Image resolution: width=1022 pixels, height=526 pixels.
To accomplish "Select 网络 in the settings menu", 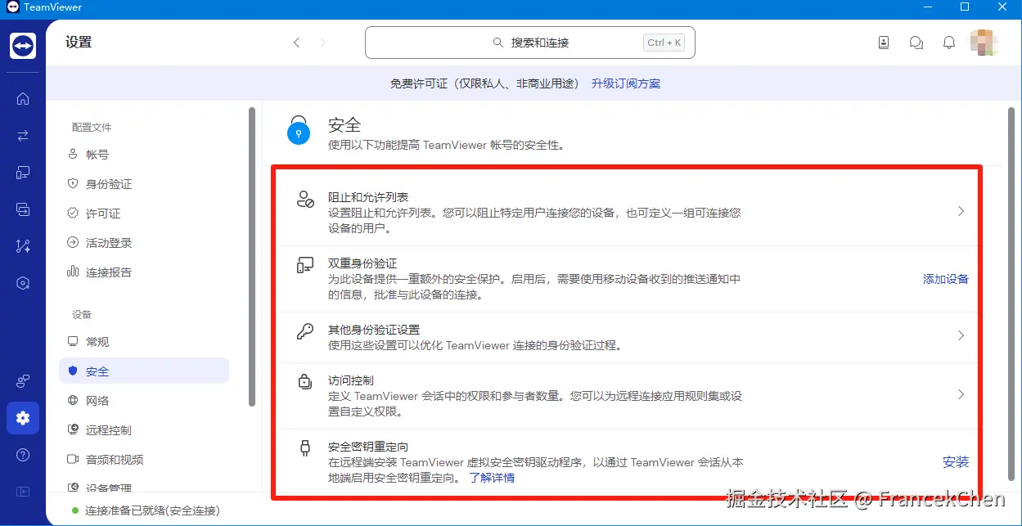I will 144,401.
